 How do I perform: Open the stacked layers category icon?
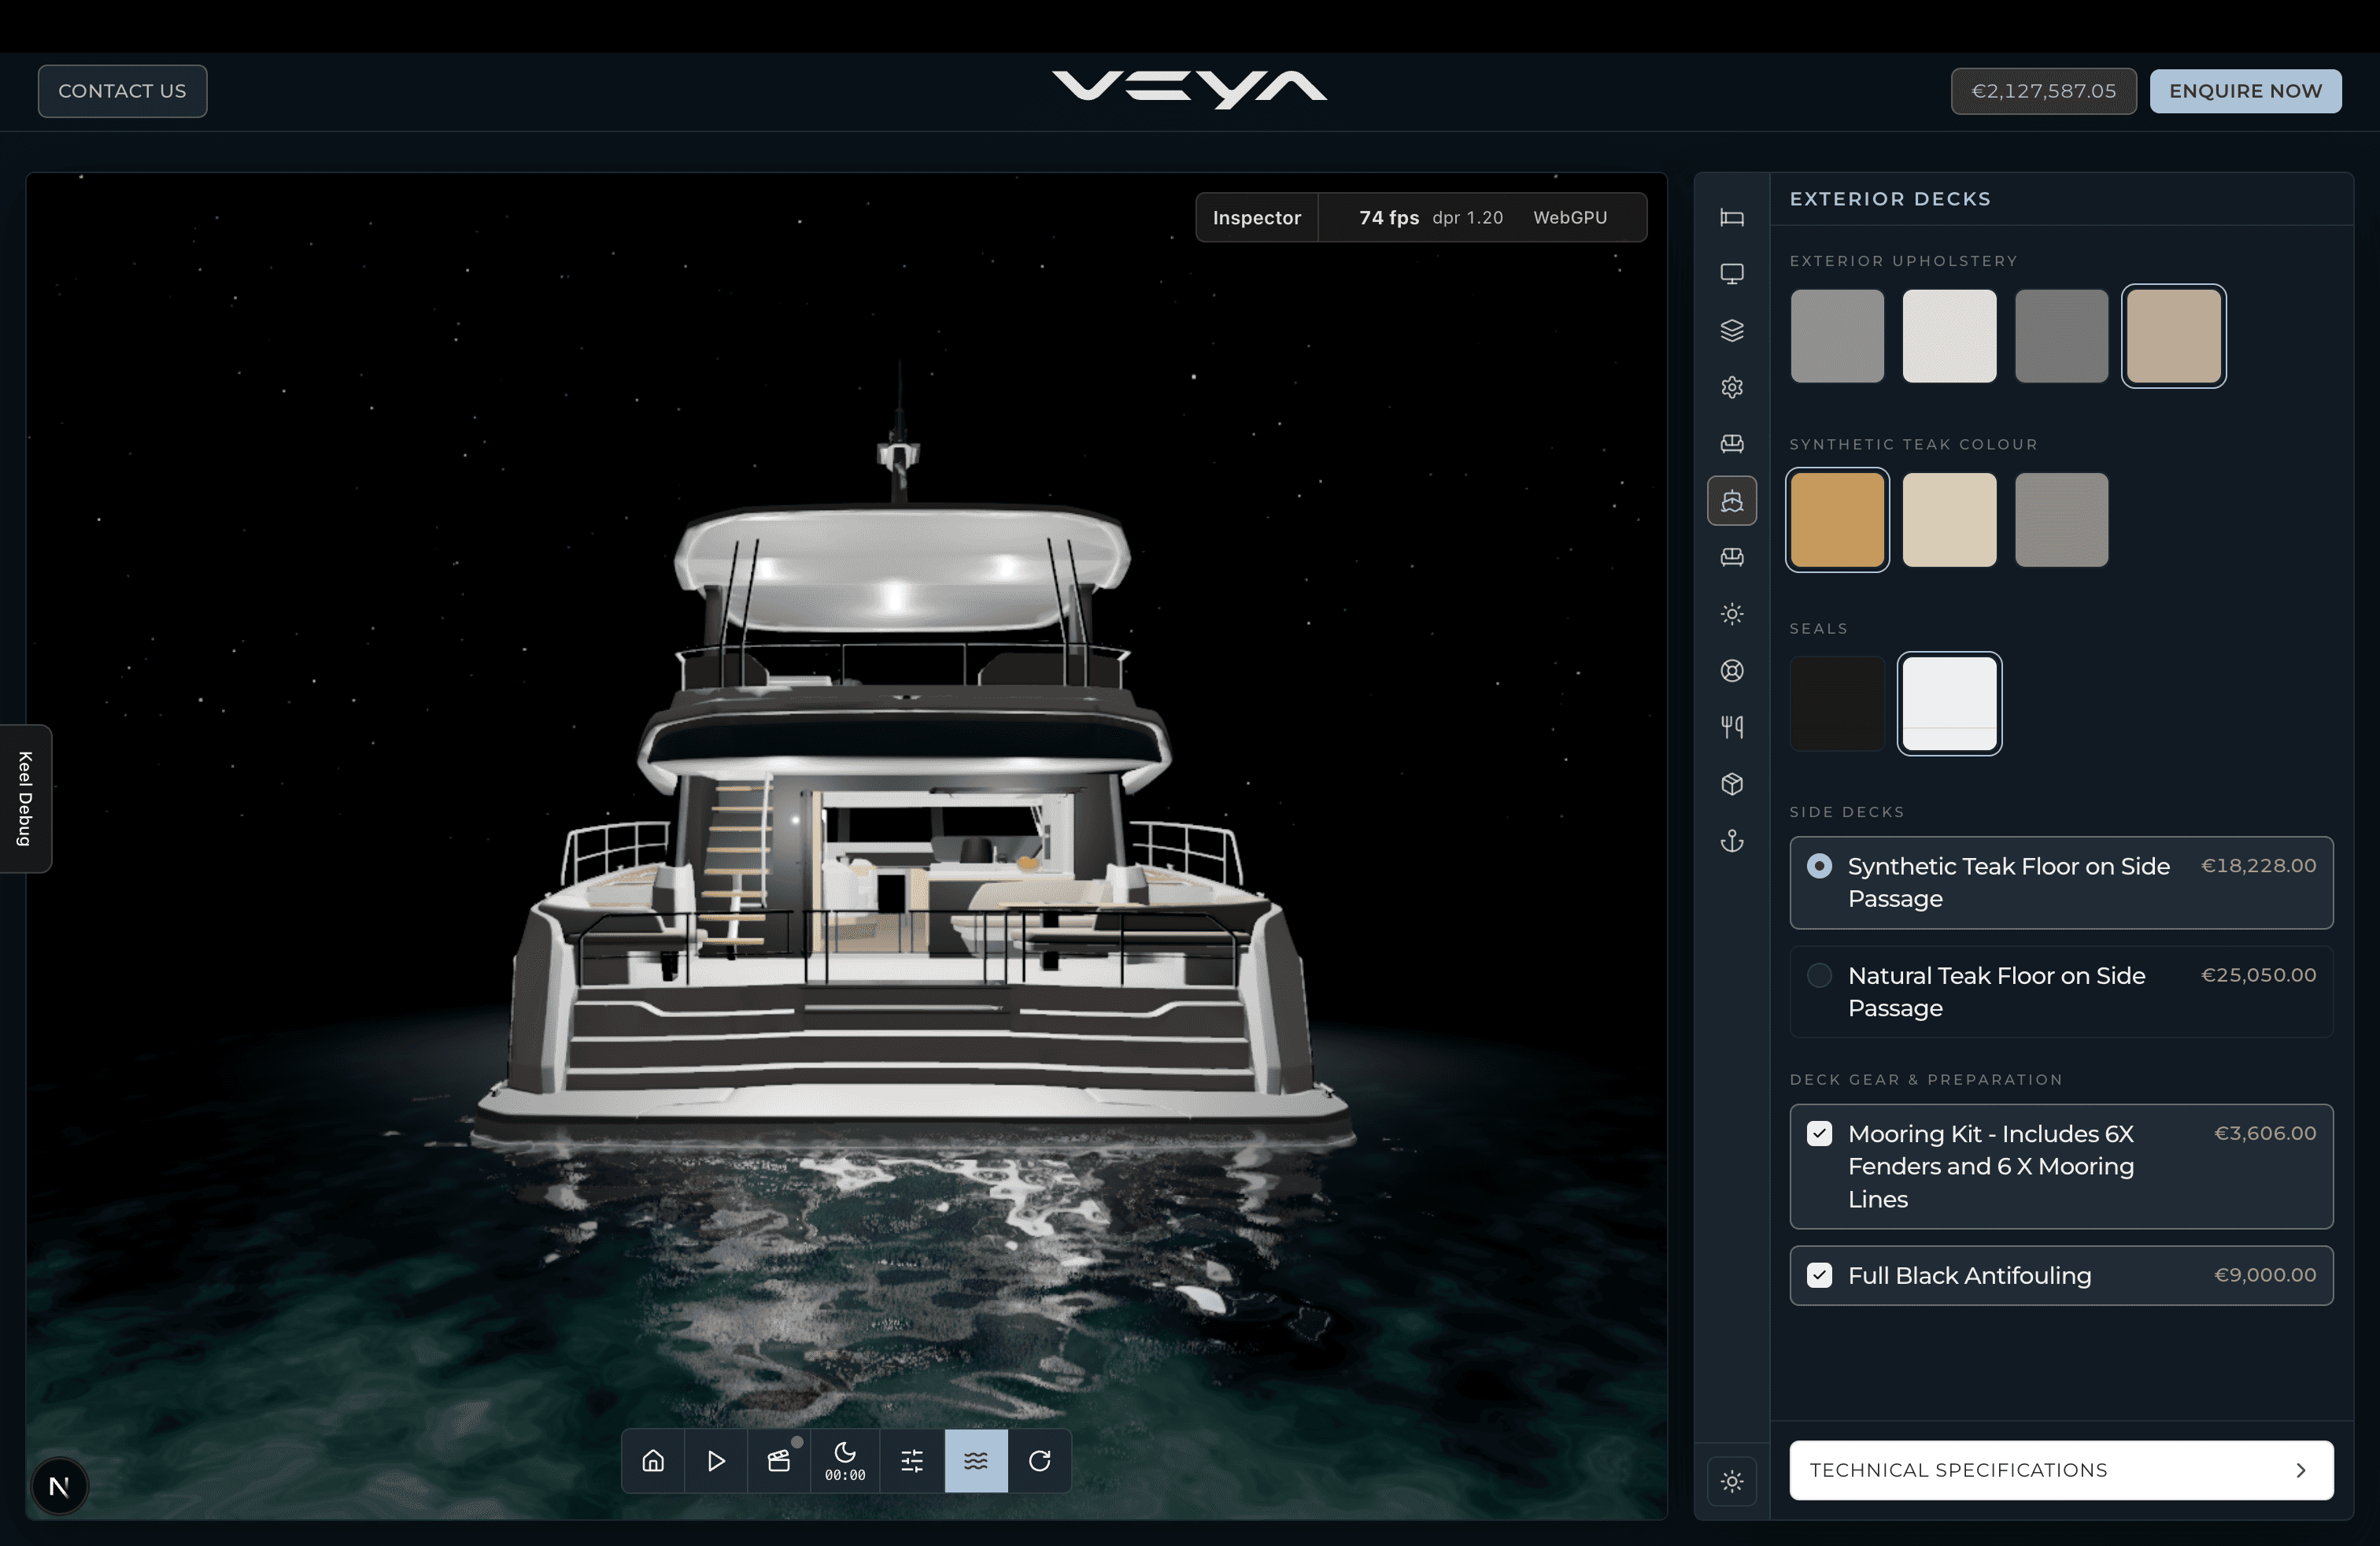click(x=1732, y=330)
